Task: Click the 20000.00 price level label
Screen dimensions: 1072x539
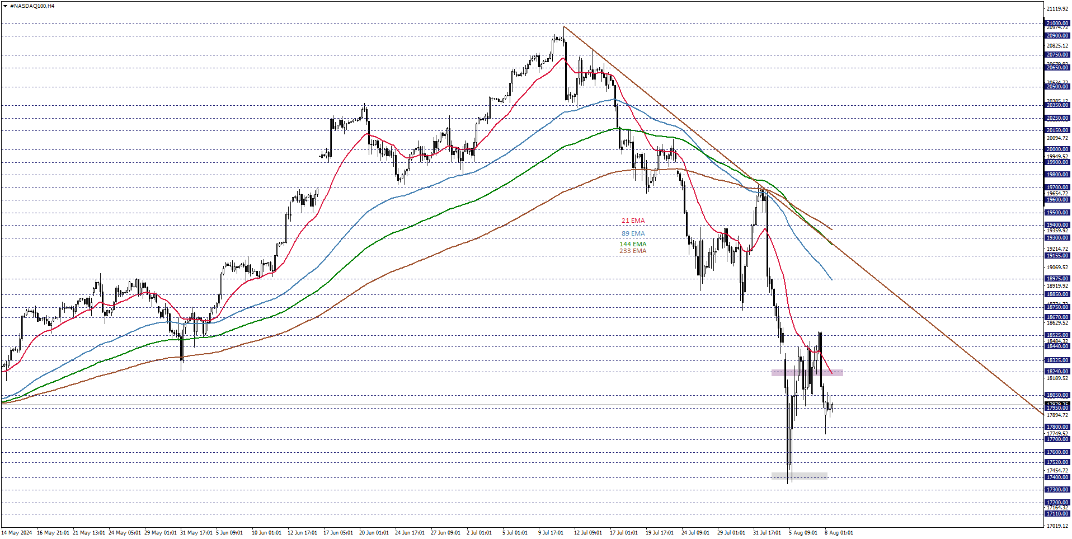Action: [1057, 149]
